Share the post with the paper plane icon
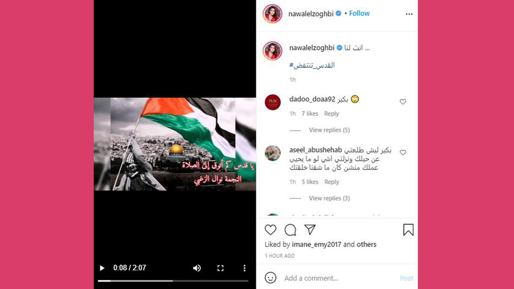514x289 pixels. point(310,230)
